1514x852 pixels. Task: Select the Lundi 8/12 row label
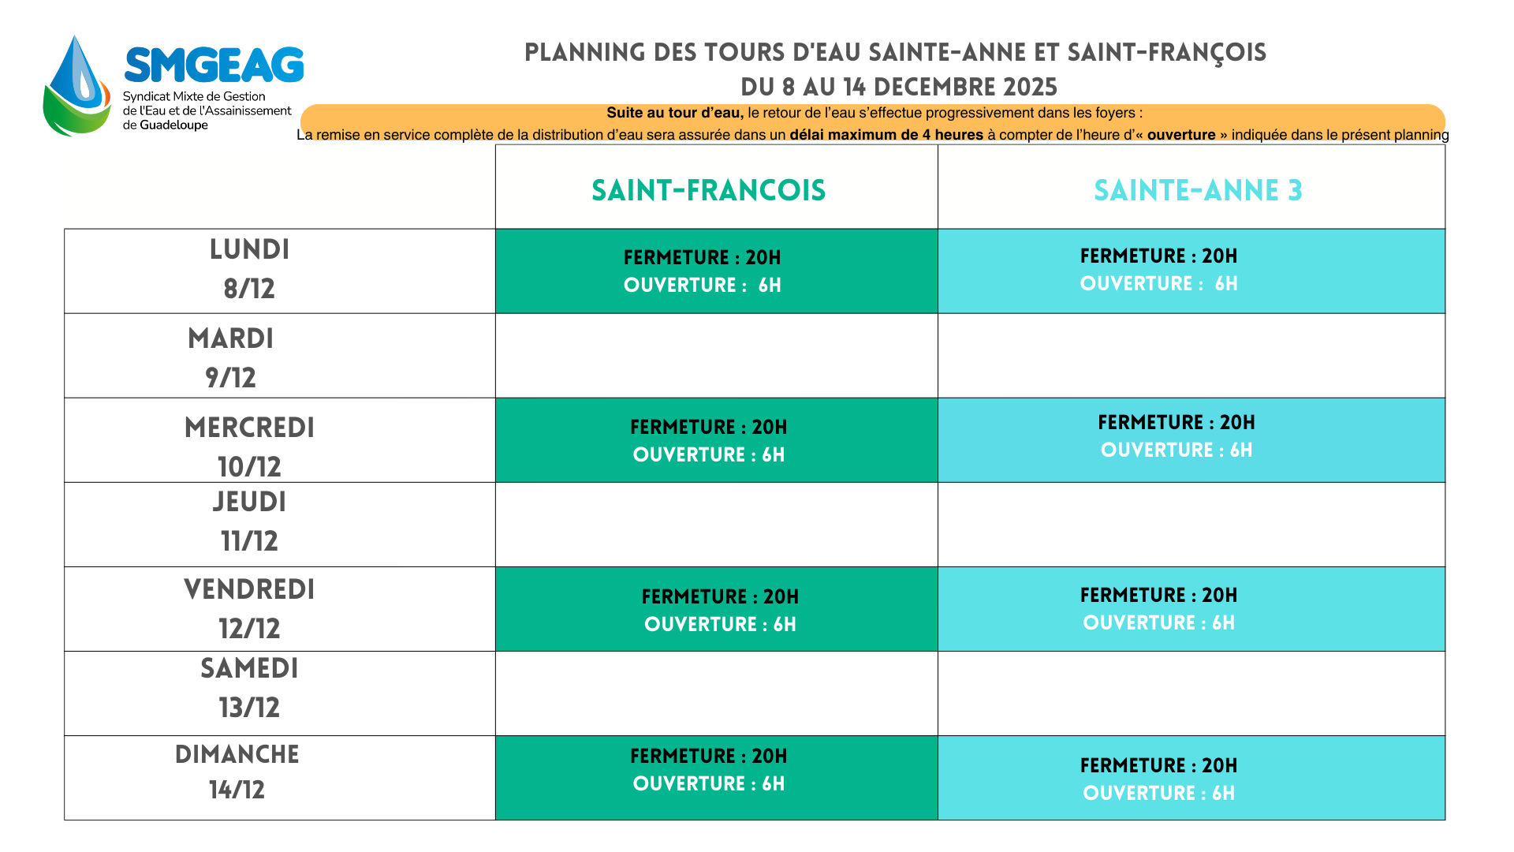pos(249,269)
